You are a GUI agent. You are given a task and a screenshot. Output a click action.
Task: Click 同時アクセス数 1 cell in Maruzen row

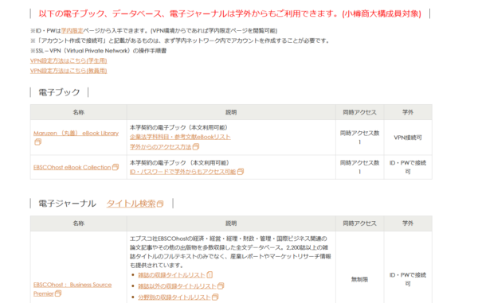[x=360, y=138]
